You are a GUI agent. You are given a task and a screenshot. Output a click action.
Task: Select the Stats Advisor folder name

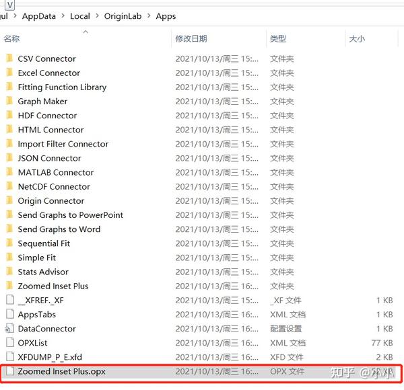tap(43, 272)
